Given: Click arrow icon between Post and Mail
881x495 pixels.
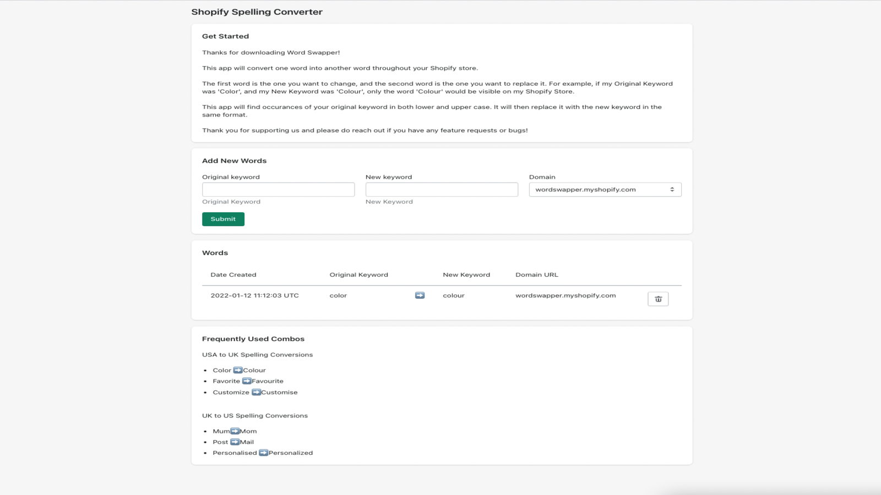Looking at the screenshot, I should coord(235,442).
